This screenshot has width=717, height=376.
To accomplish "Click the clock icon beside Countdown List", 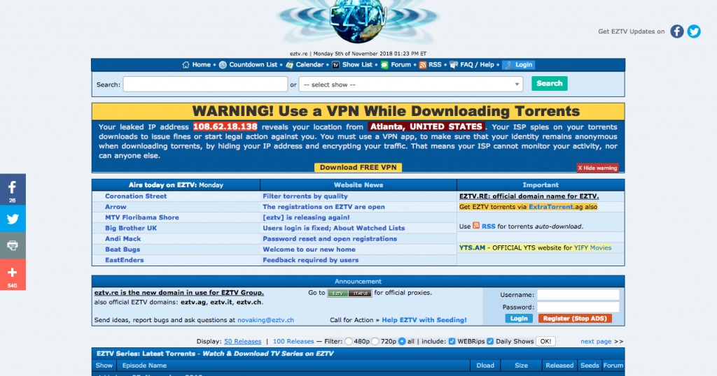I will pos(223,65).
